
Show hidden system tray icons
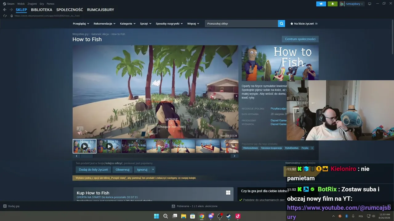[x=333, y=216]
